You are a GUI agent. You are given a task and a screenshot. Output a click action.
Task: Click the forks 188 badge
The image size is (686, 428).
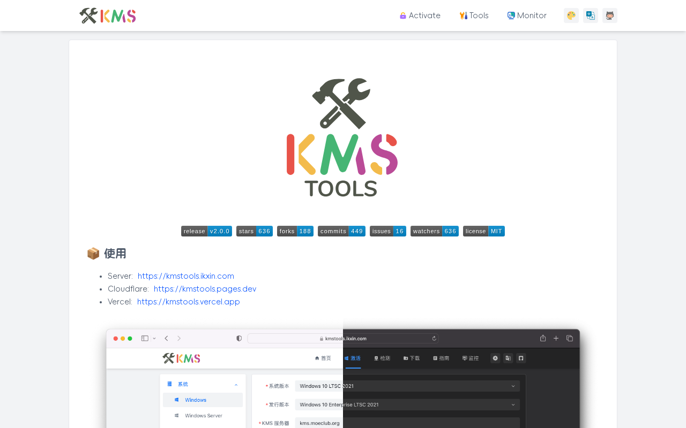pyautogui.click(x=295, y=231)
